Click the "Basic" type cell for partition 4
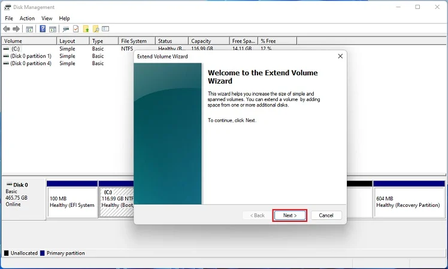This screenshot has height=269, width=448. tap(98, 63)
